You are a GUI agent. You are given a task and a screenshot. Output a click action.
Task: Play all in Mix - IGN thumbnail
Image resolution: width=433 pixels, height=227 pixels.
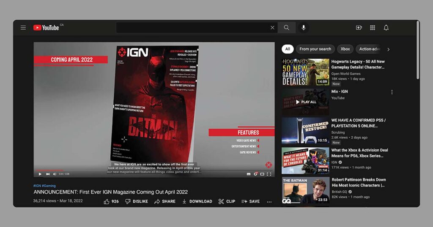[x=305, y=102]
